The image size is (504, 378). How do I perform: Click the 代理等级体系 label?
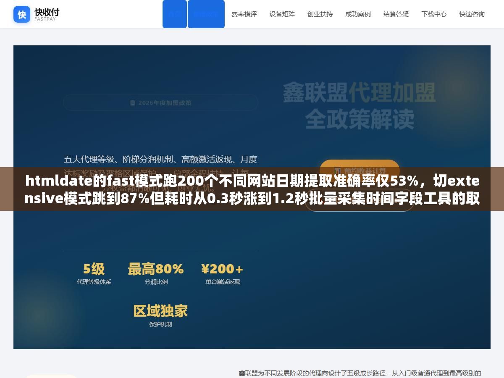pos(94,282)
